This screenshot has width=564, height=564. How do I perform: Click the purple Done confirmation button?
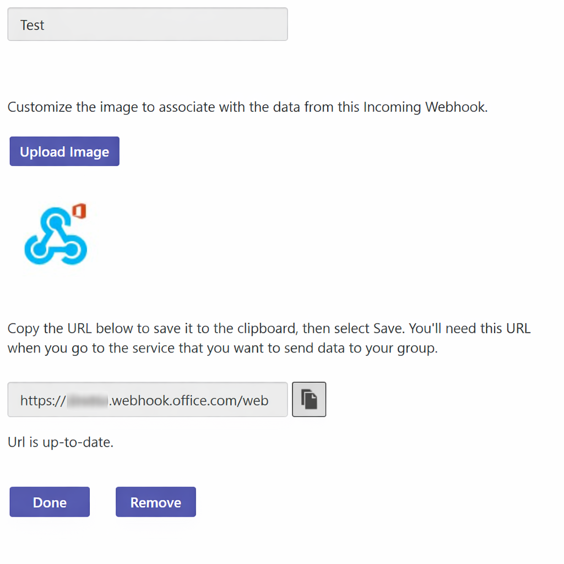click(49, 502)
